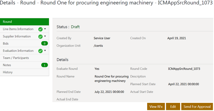Click green checkmark icon beside Evaluation Information
The width and height of the screenshot is (214, 111).
40,51
